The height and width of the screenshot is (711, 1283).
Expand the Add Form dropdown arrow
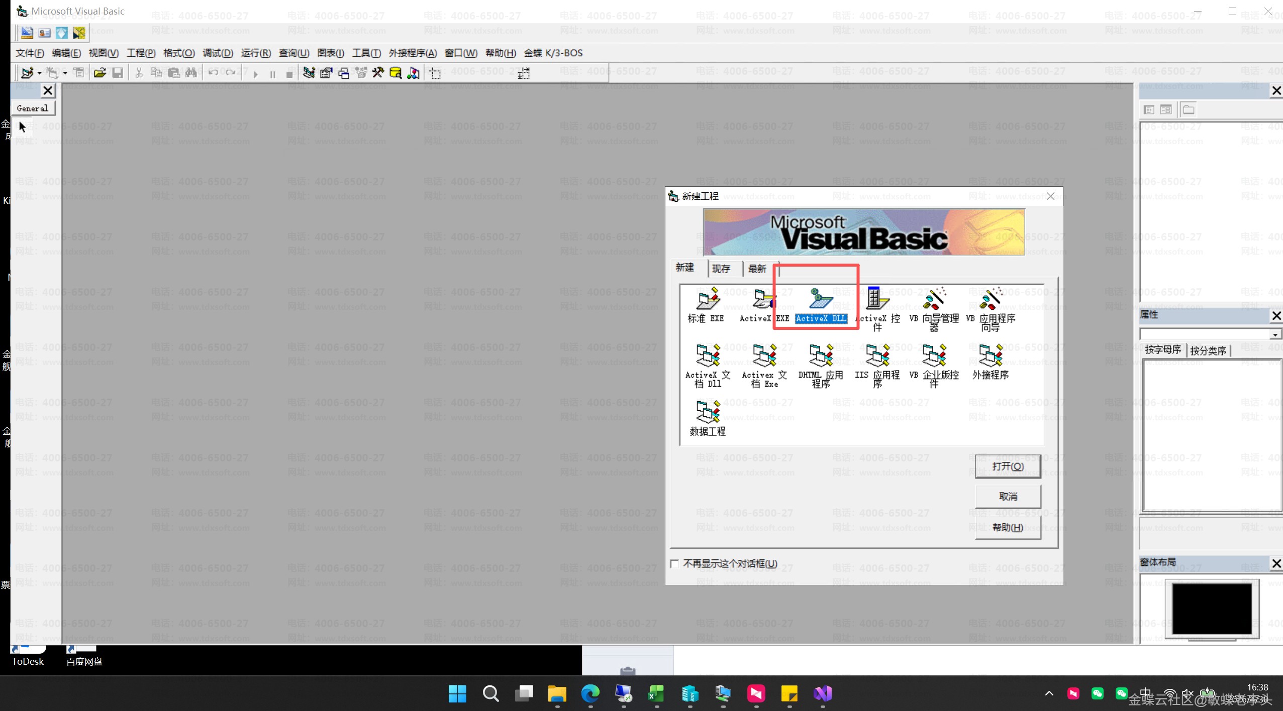click(x=65, y=73)
